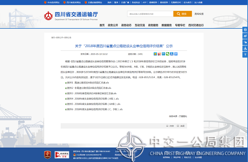Viewport: 248px width, 162px height.
Task: Click the WeChat icon in the right sidebar
Action: tap(245, 42)
